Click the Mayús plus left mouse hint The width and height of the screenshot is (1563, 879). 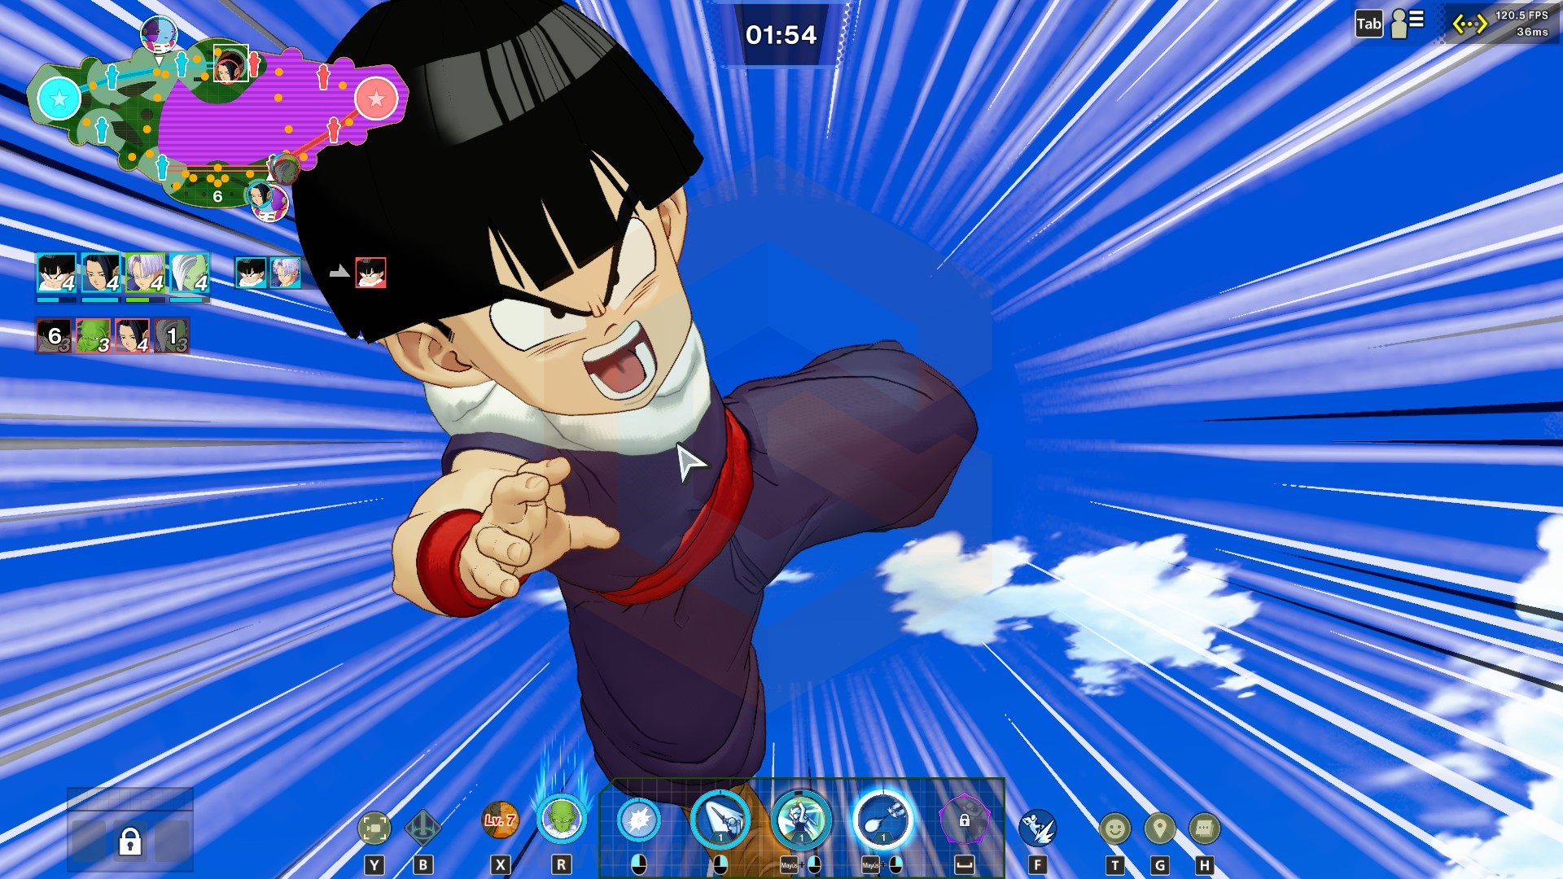802,864
